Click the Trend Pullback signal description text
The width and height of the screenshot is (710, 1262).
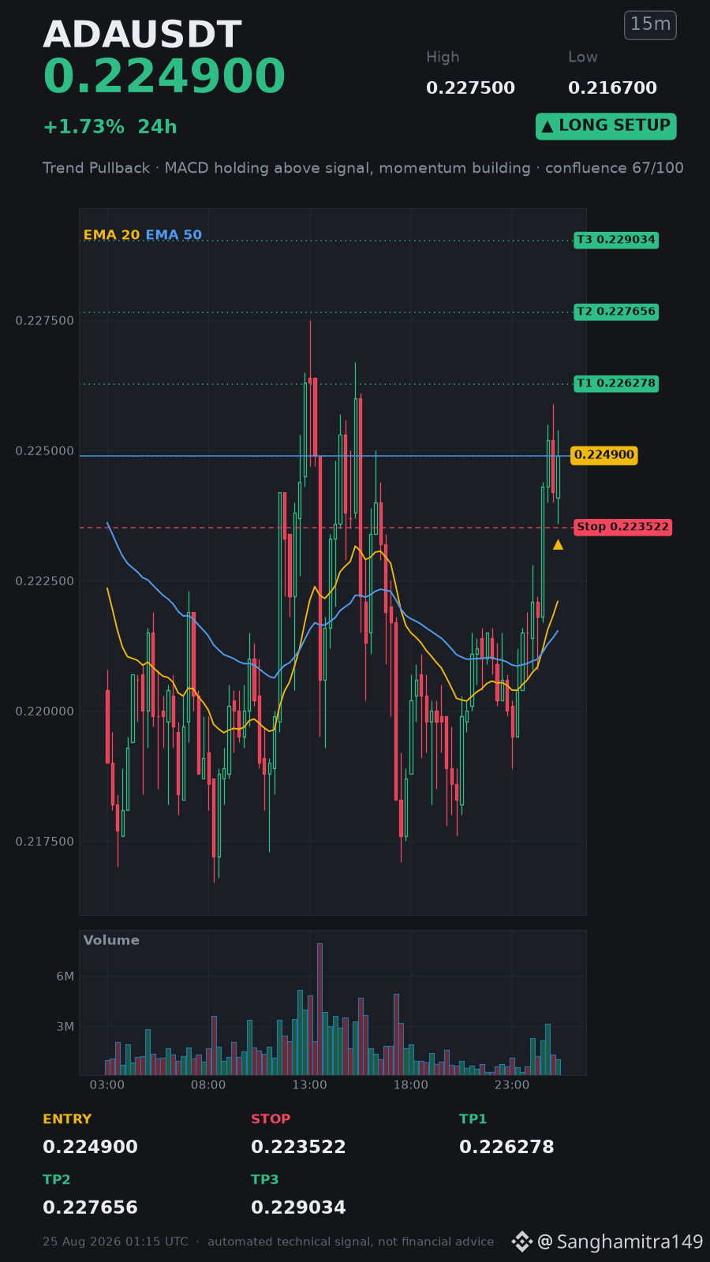point(363,168)
